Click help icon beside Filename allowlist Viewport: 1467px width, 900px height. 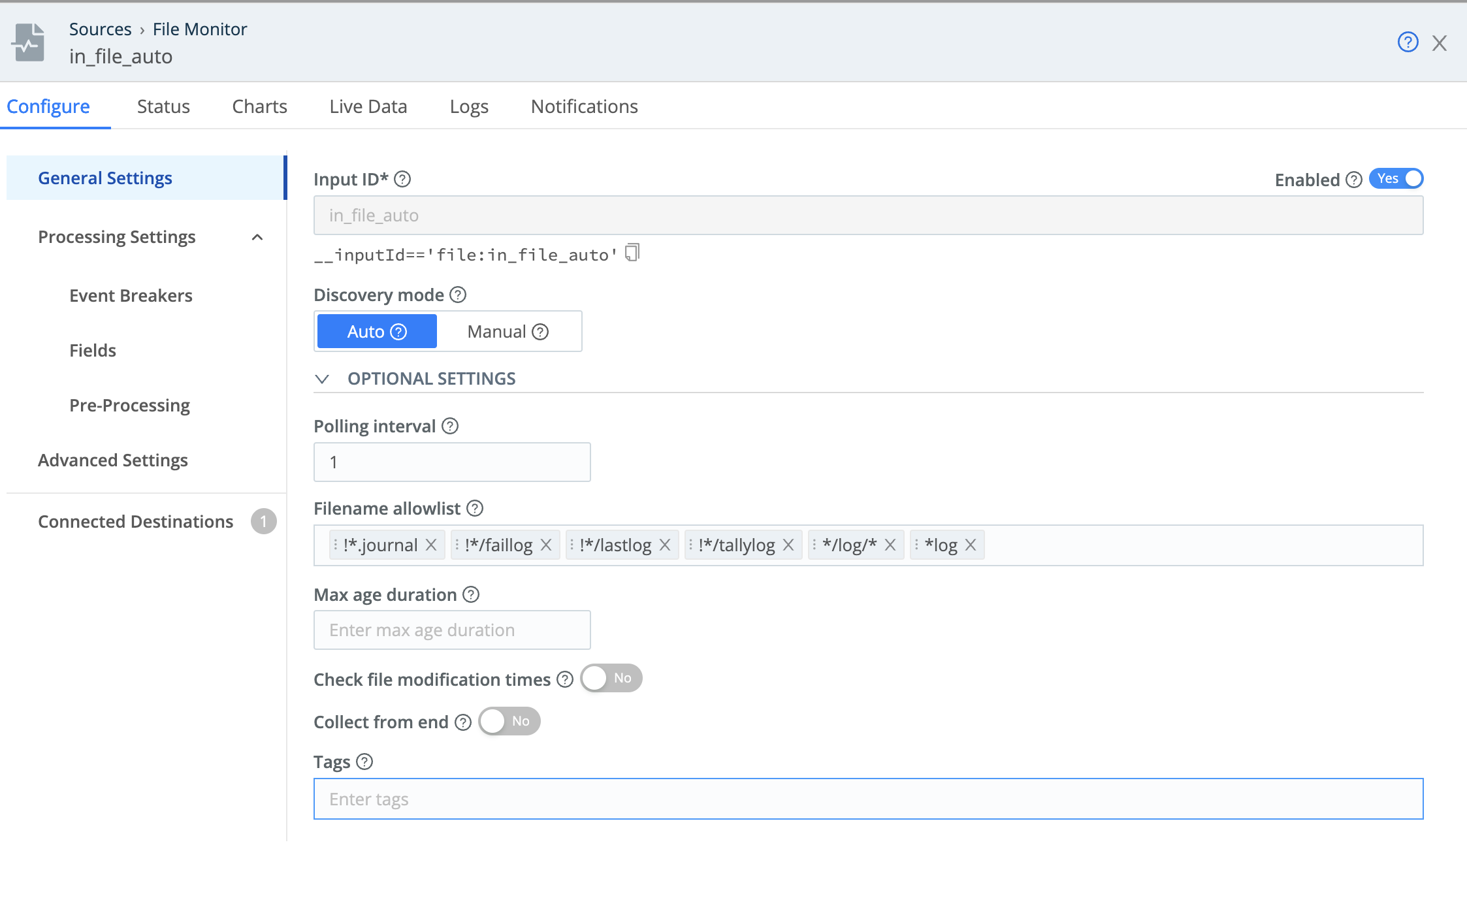[476, 508]
